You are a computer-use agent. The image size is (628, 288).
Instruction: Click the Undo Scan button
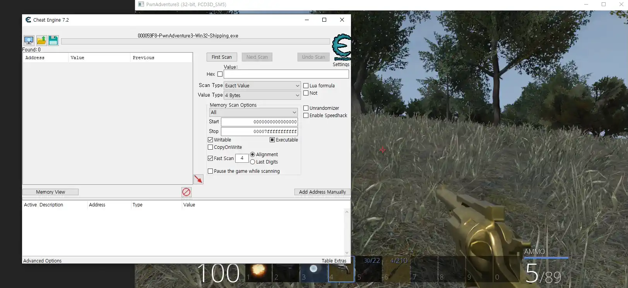pyautogui.click(x=313, y=57)
